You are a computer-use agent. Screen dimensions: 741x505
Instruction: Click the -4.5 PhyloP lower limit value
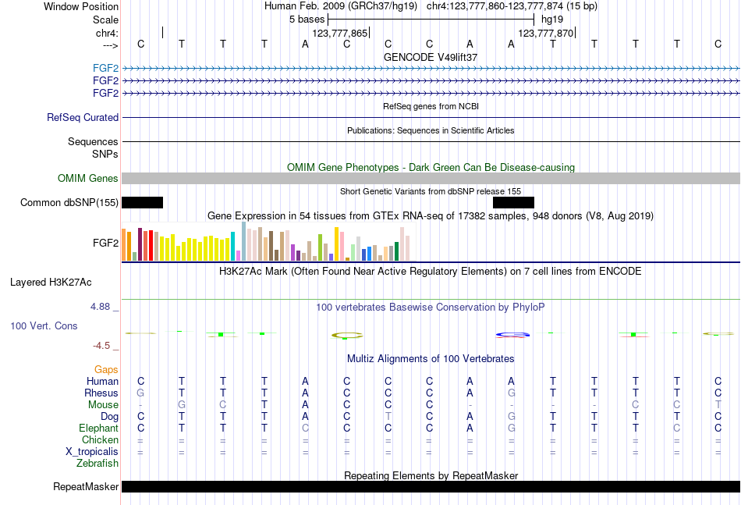tap(101, 346)
